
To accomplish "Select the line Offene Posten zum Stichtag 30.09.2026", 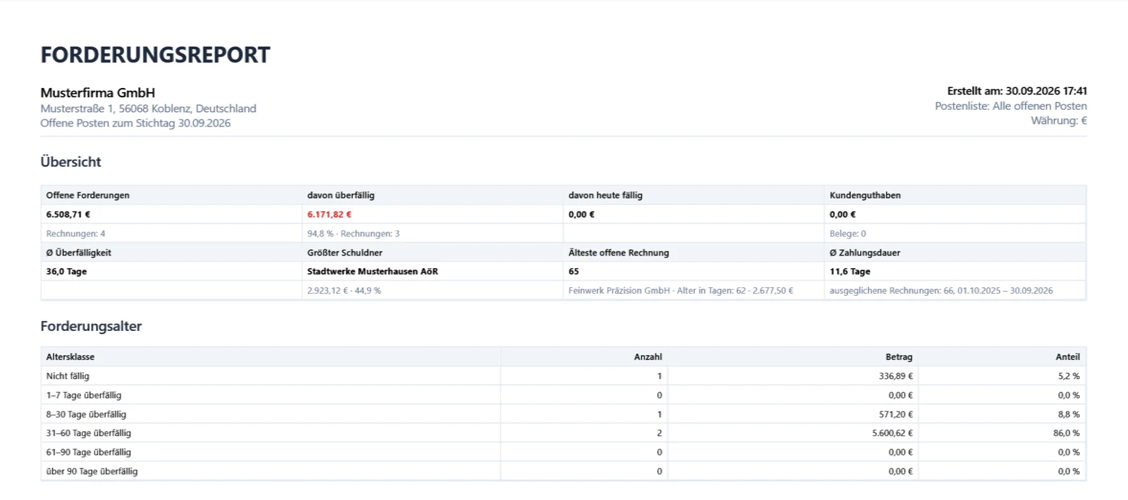I will pos(135,123).
